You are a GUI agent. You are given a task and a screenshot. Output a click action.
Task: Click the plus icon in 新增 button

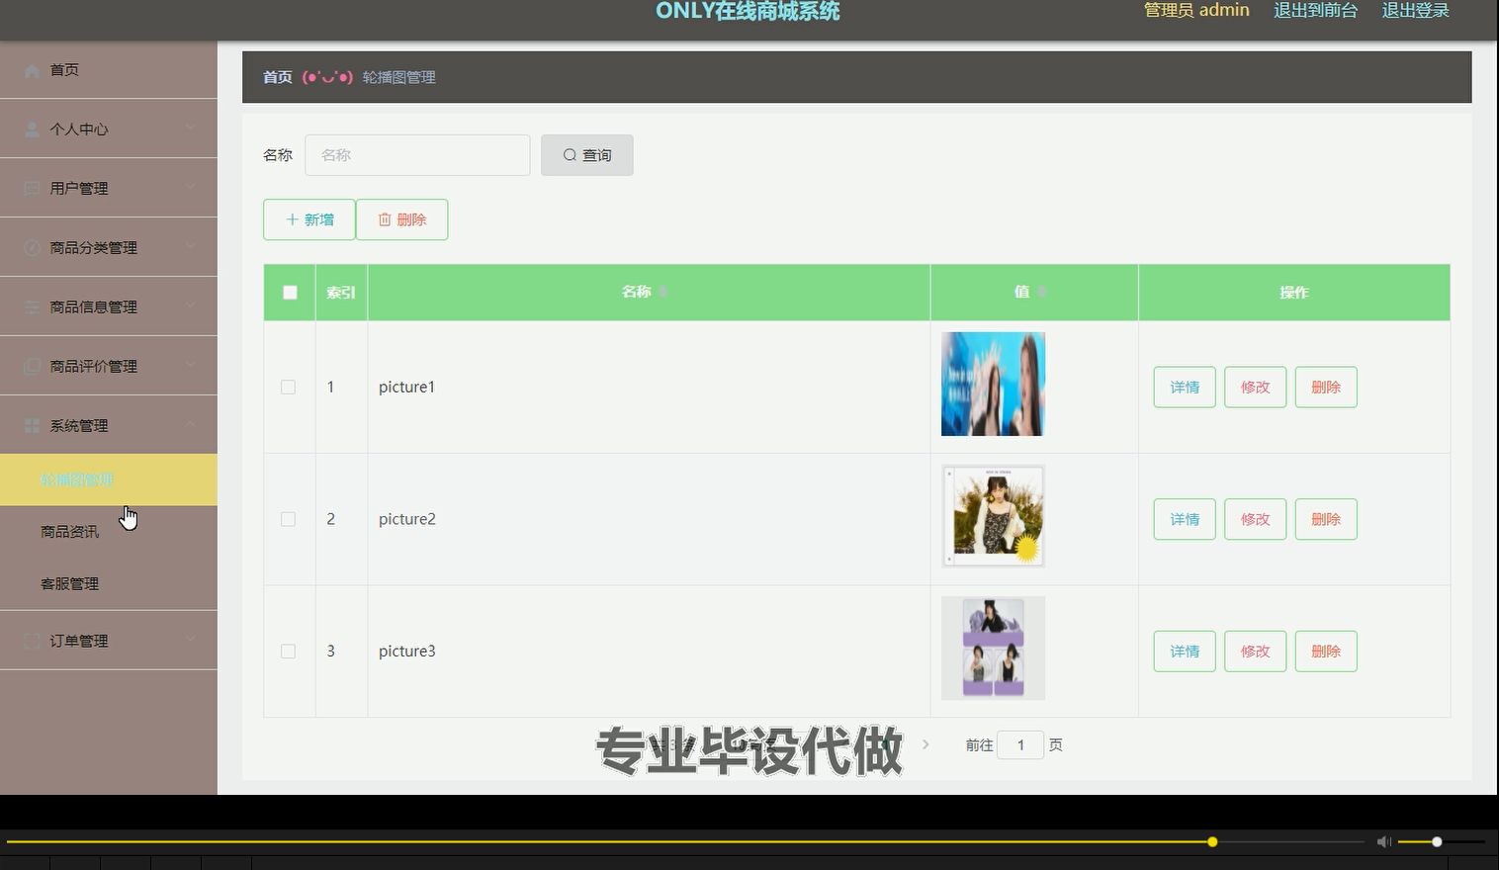pyautogui.click(x=292, y=219)
